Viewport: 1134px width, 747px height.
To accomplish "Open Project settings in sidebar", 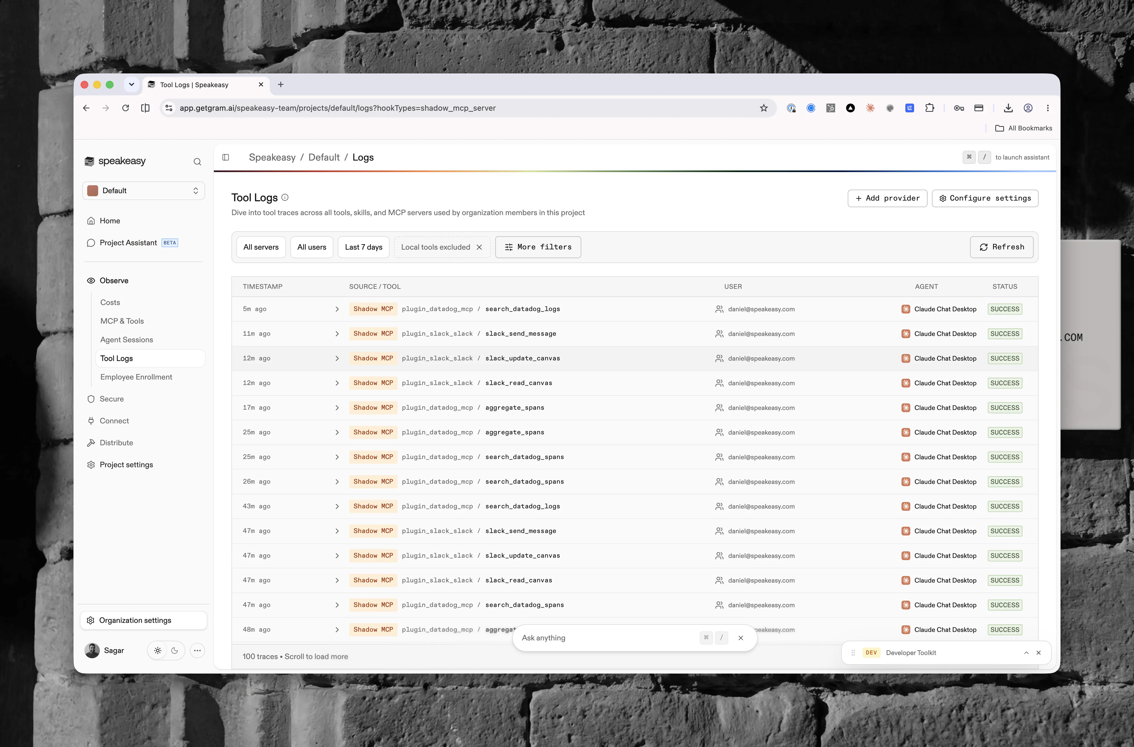I will click(x=126, y=464).
